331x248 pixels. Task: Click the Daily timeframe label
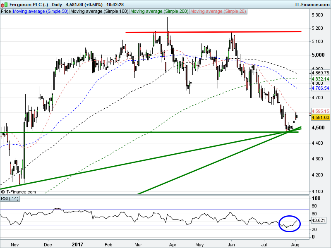[57, 5]
